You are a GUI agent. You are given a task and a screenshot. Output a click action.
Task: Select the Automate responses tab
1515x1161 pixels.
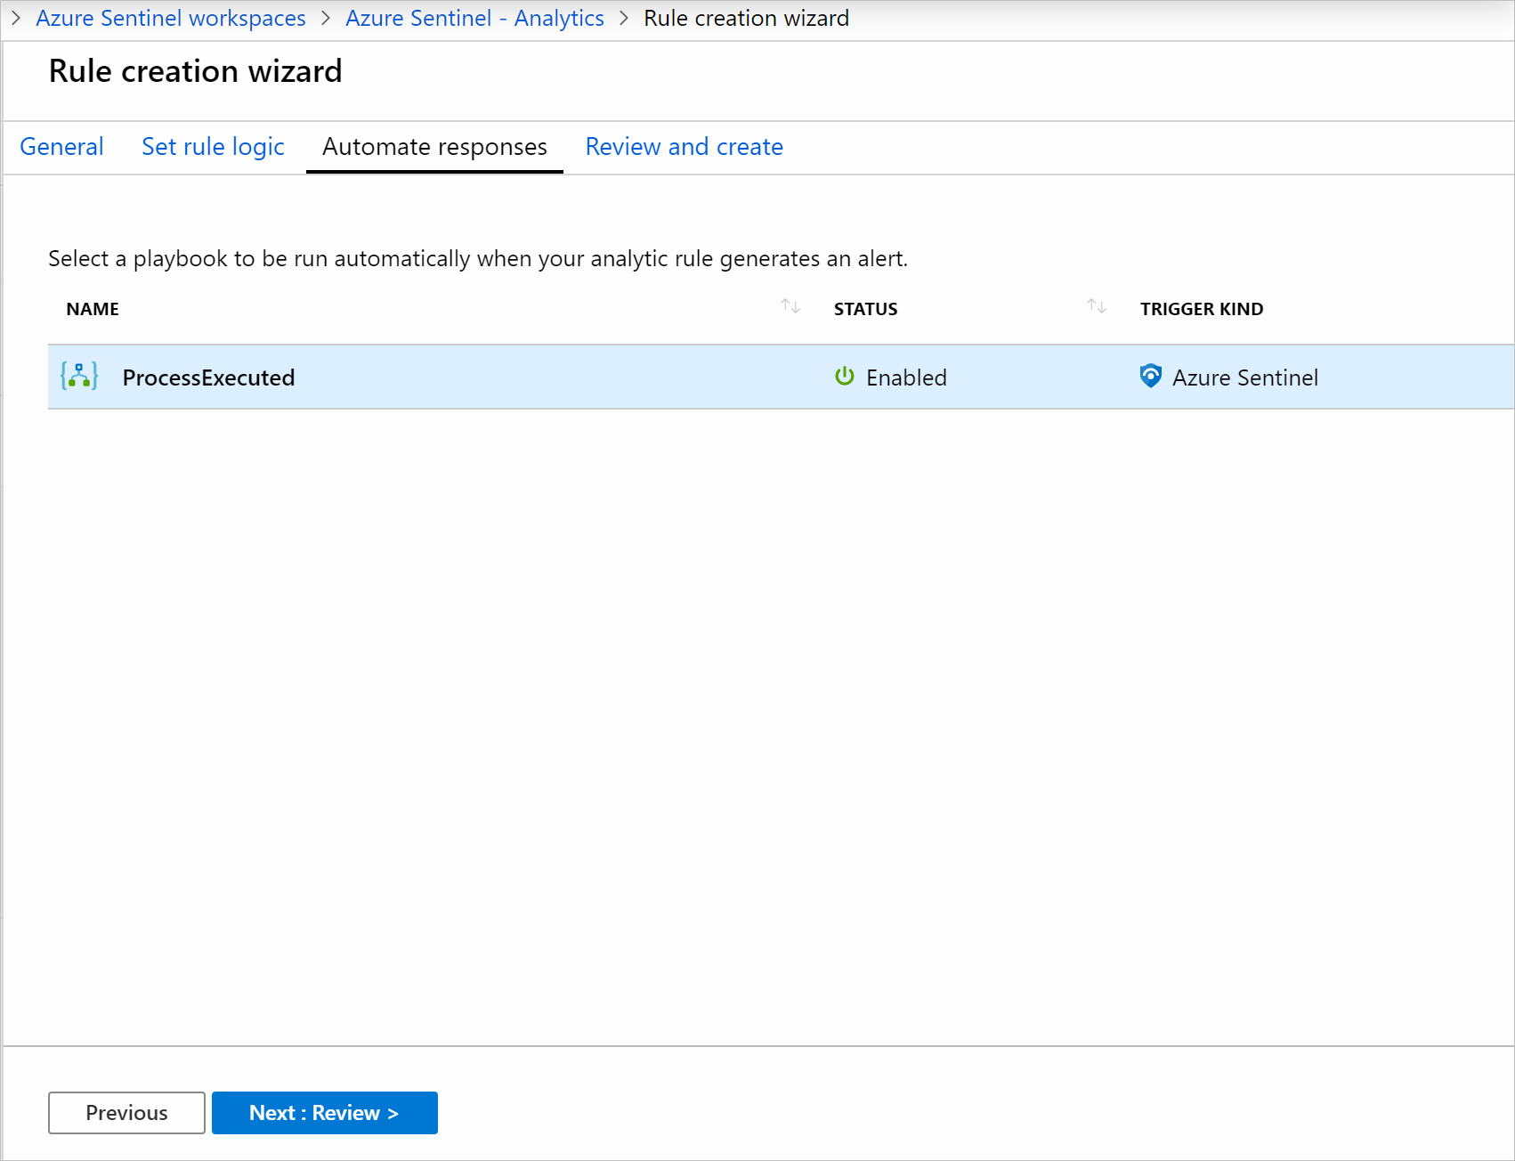[434, 147]
